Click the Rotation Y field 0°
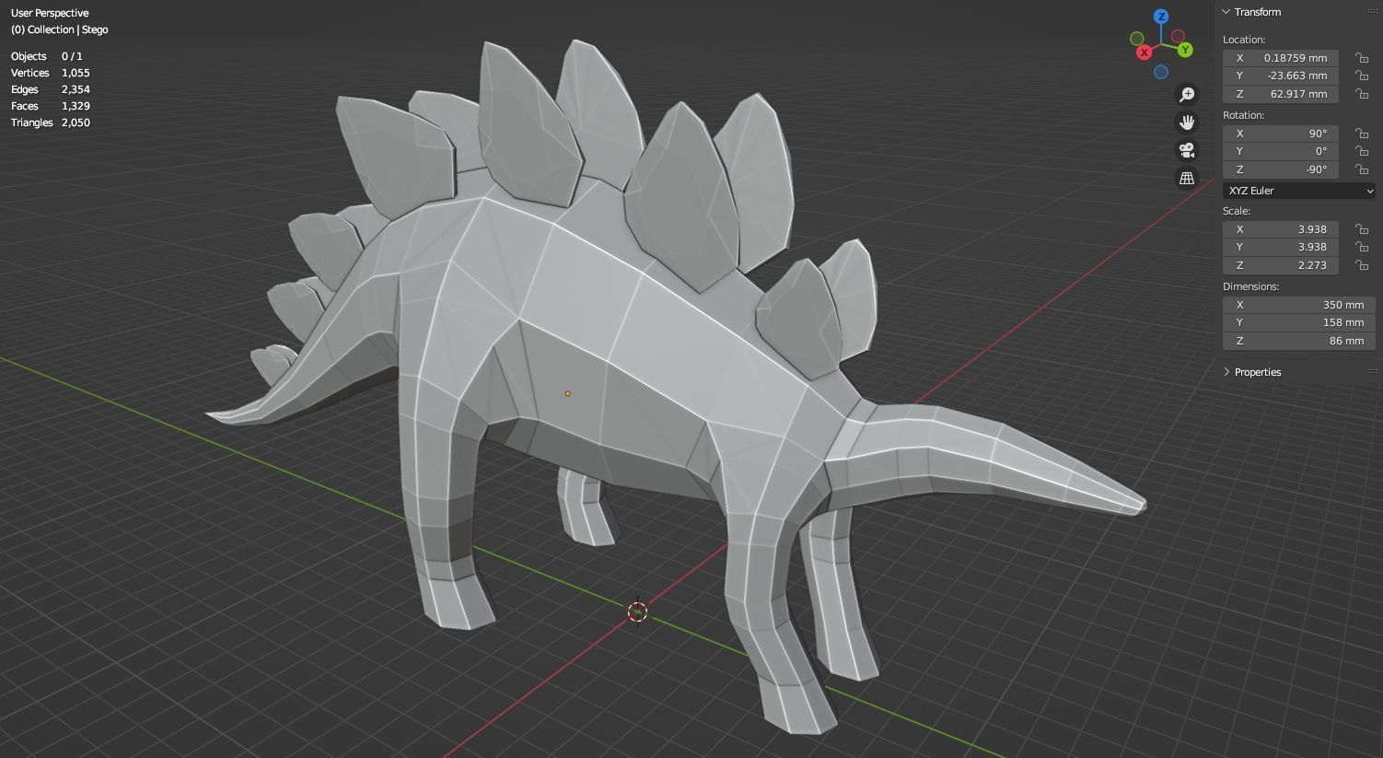The height and width of the screenshot is (758, 1383). point(1280,151)
